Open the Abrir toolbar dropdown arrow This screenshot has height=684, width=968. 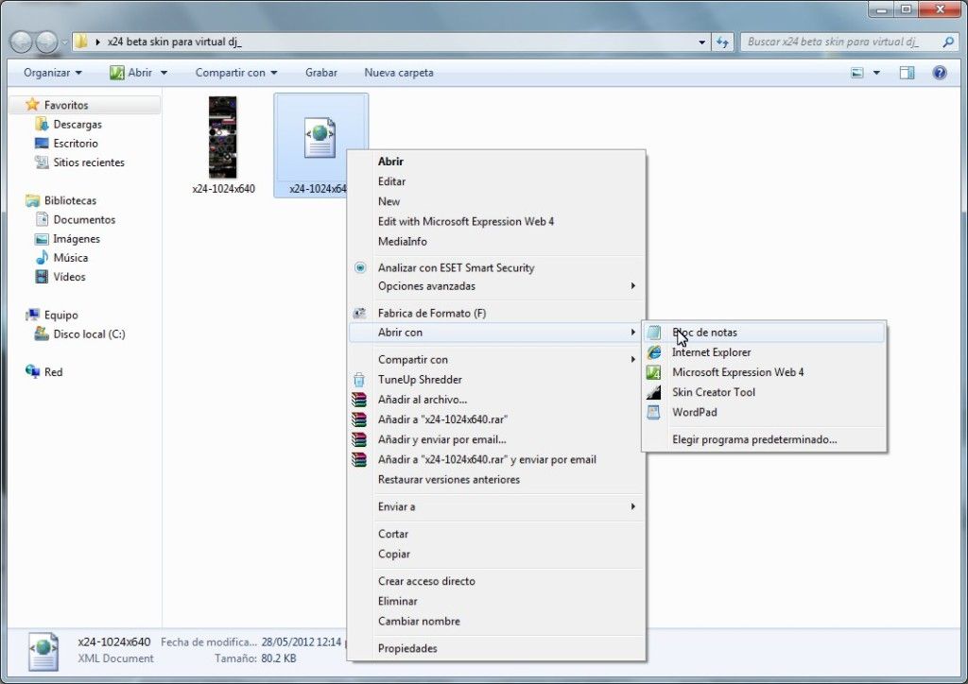click(x=164, y=73)
